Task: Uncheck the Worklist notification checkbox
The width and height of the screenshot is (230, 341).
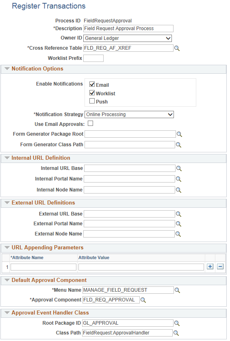Action: [x=92, y=93]
